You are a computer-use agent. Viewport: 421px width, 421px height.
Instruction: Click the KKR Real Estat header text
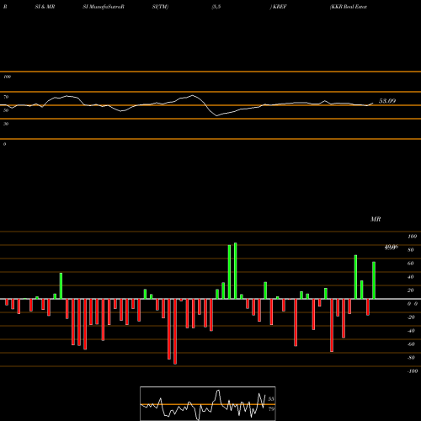point(349,7)
